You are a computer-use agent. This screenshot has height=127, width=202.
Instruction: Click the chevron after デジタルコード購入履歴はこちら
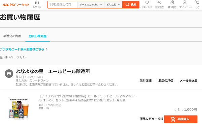click(47, 49)
